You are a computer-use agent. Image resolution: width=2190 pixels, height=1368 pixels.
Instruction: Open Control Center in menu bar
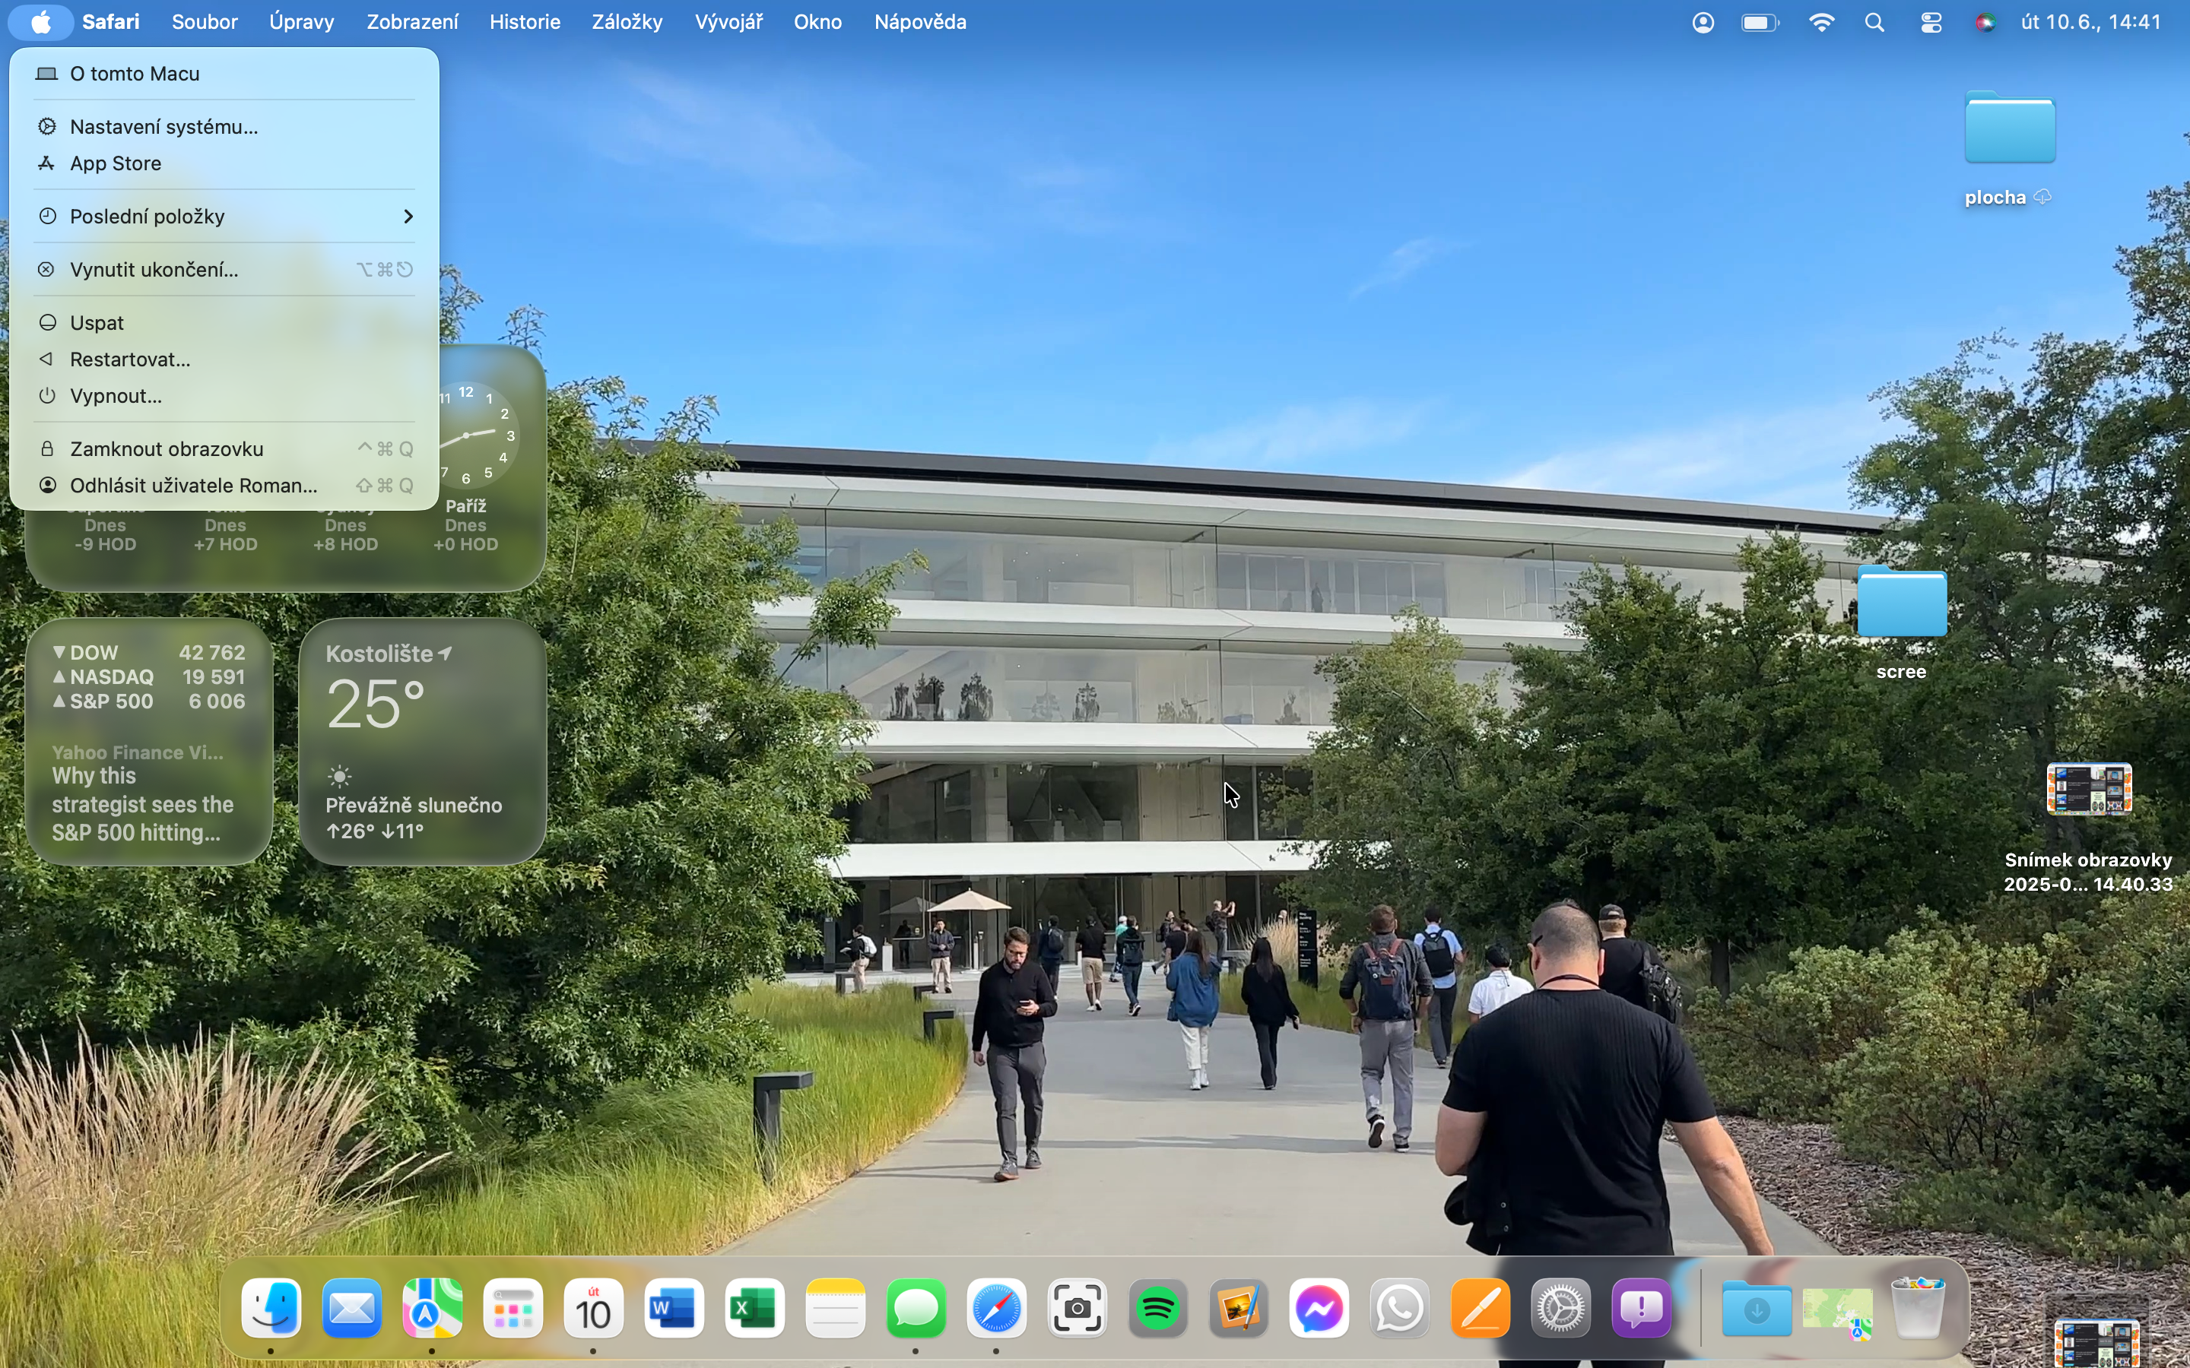click(x=1931, y=23)
